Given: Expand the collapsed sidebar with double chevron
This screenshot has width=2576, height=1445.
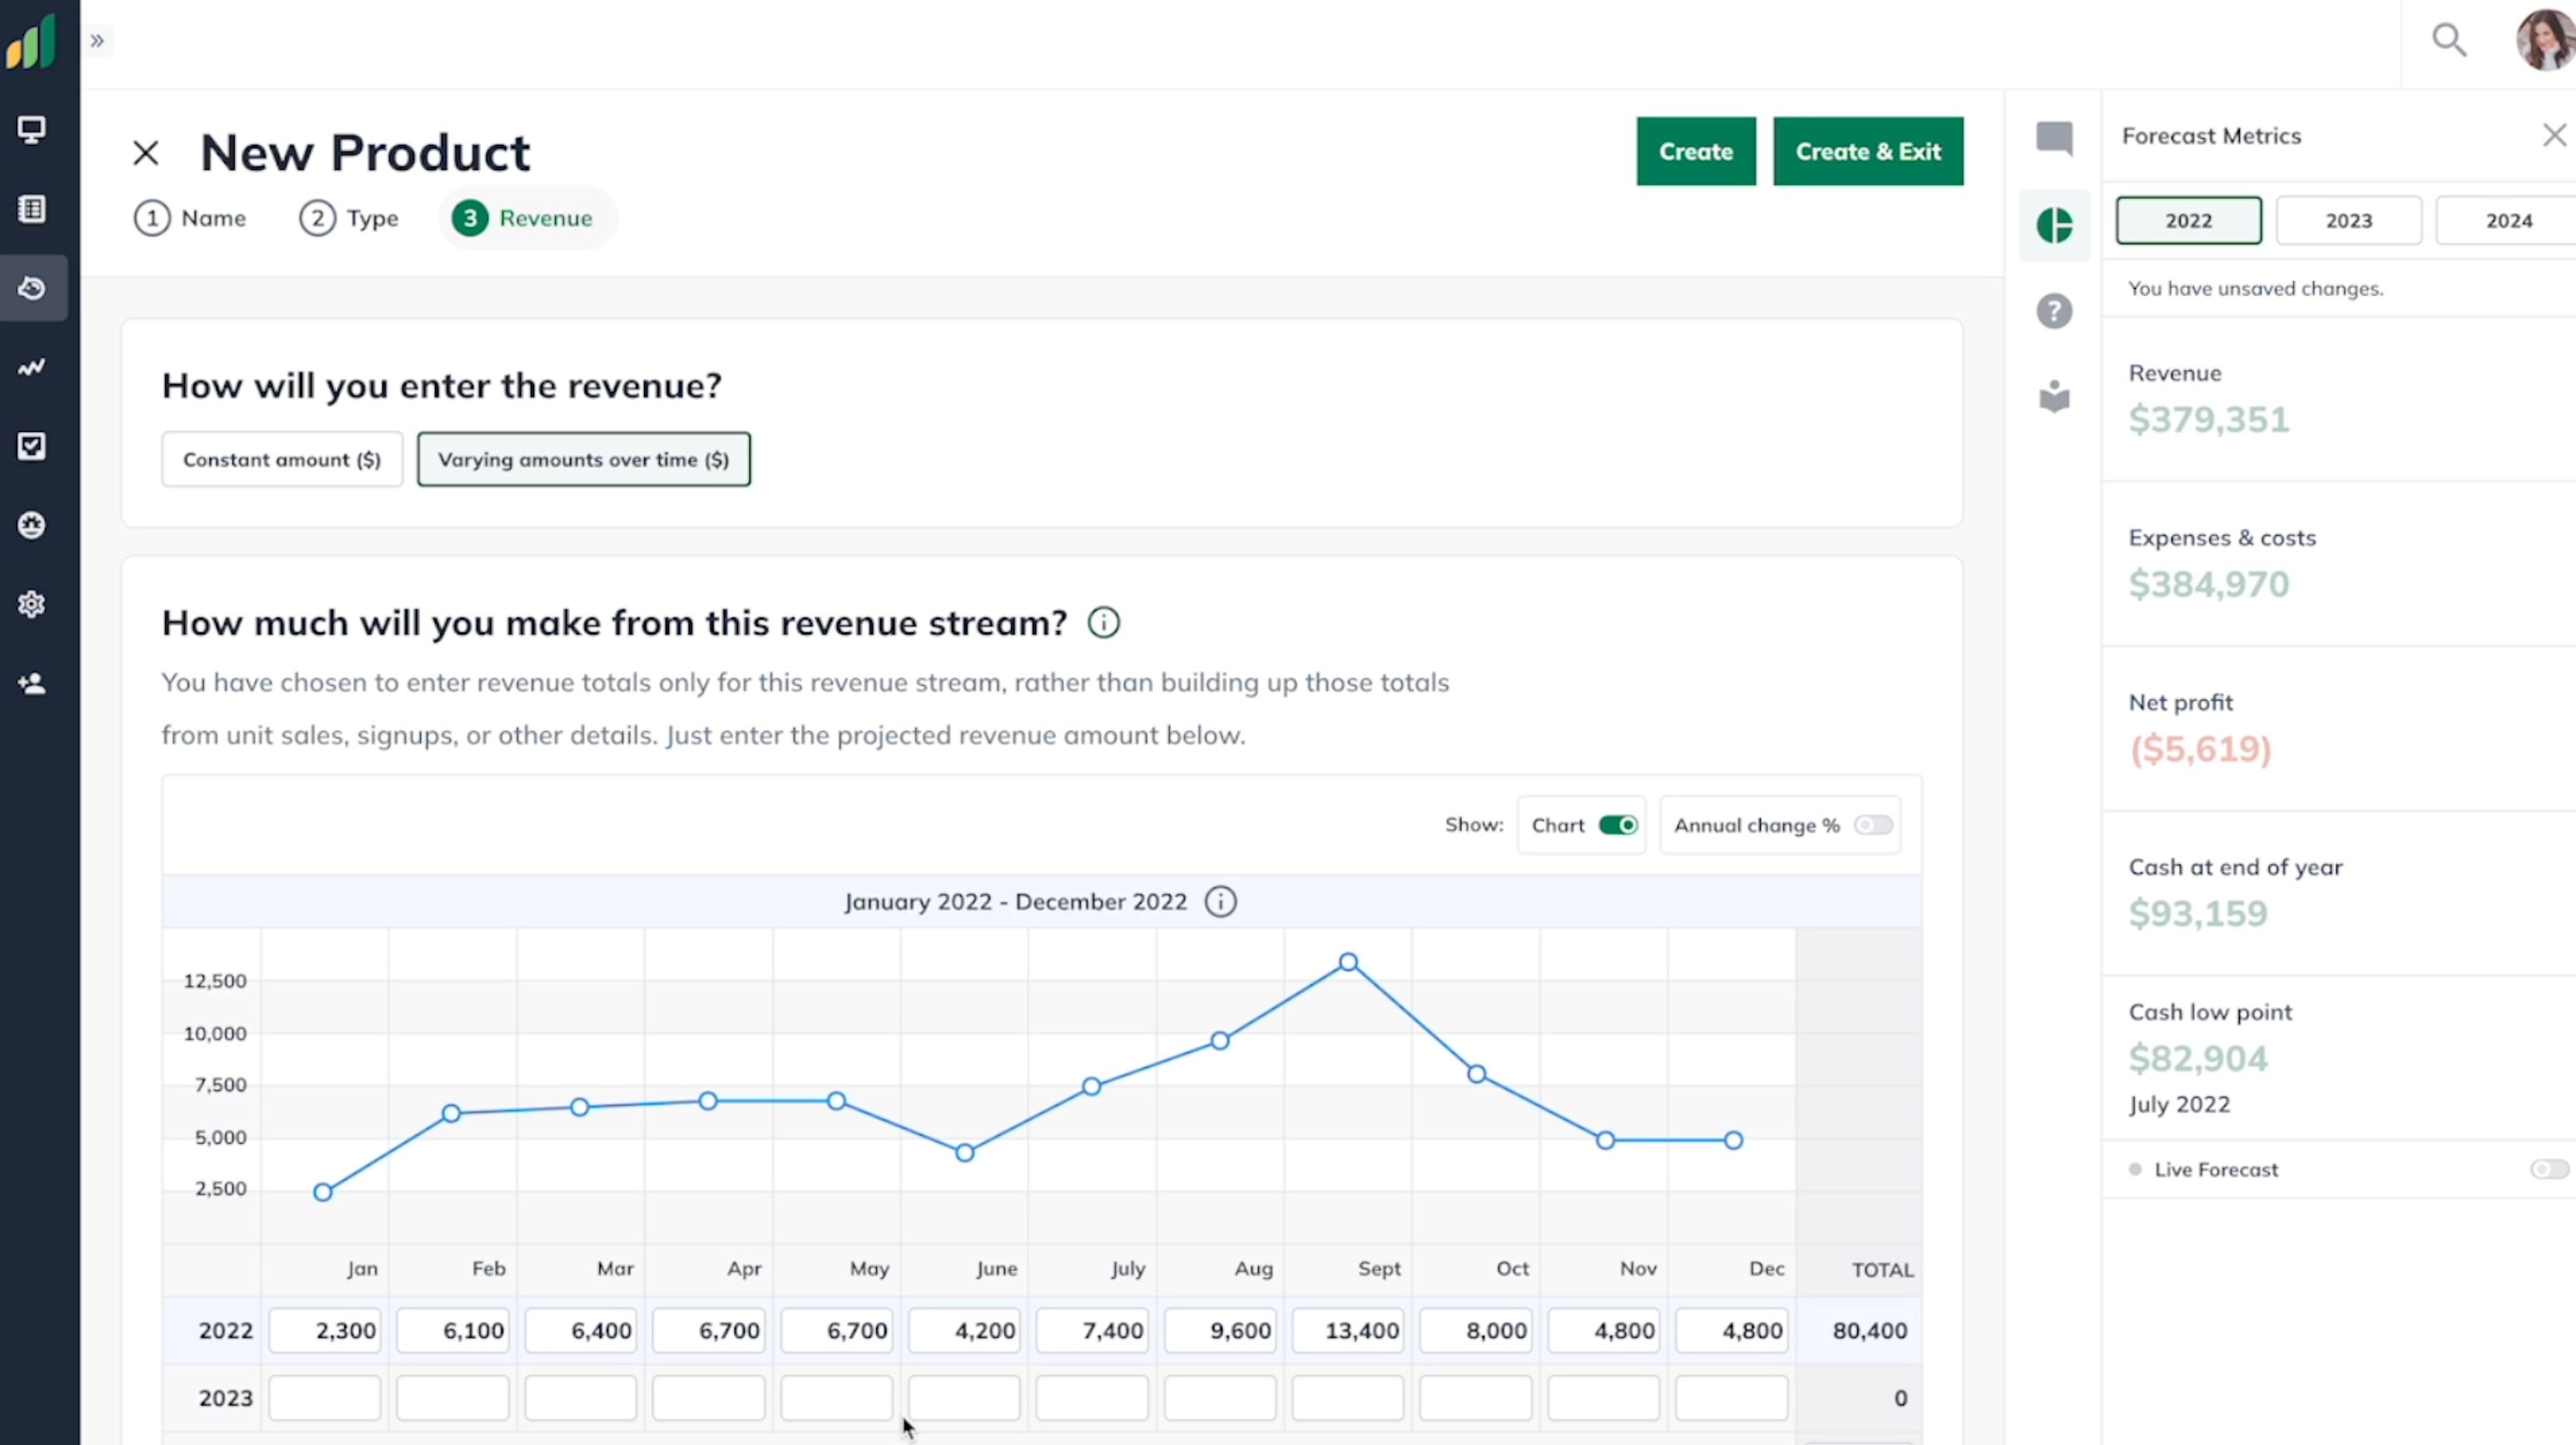Looking at the screenshot, I should click(96, 41).
